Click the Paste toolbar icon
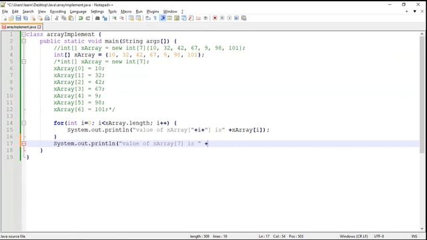This screenshot has height=240, width=427. click(x=71, y=18)
